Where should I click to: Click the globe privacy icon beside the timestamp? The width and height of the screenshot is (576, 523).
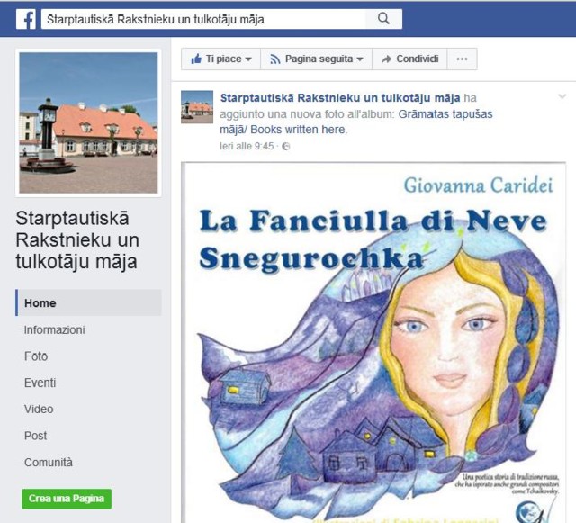[286, 147]
